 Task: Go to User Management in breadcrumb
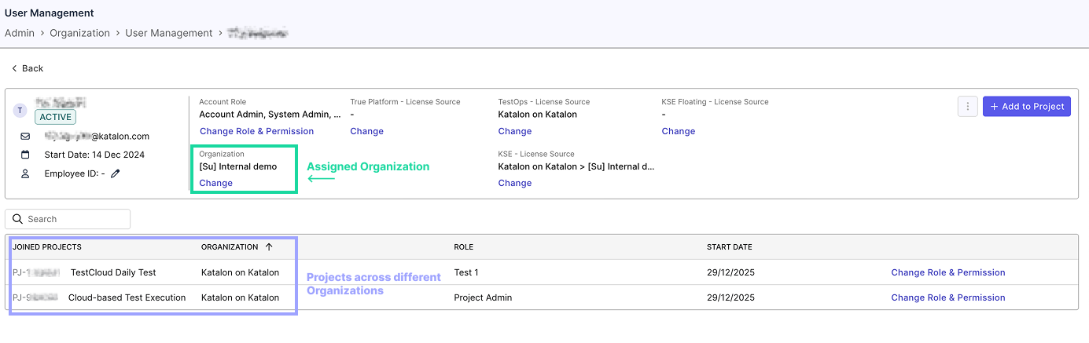(169, 33)
